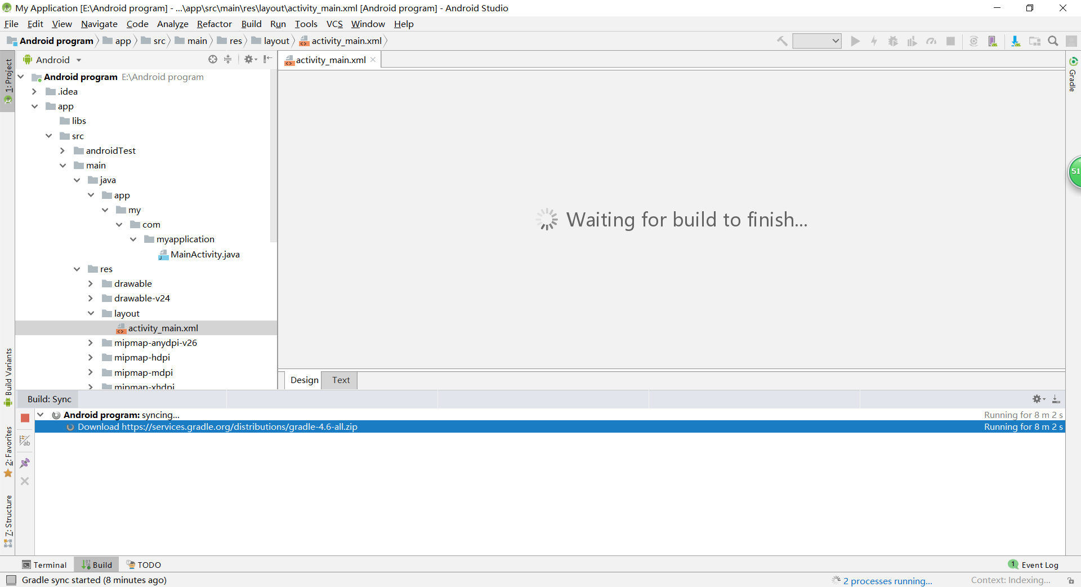Click the Gradle icon on right sidebar
The height and width of the screenshot is (587, 1081).
tap(1073, 61)
